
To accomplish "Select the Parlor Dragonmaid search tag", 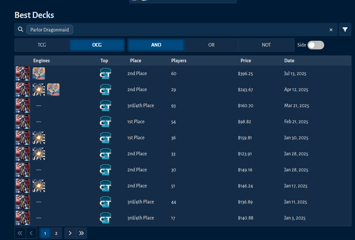I will click(x=49, y=30).
